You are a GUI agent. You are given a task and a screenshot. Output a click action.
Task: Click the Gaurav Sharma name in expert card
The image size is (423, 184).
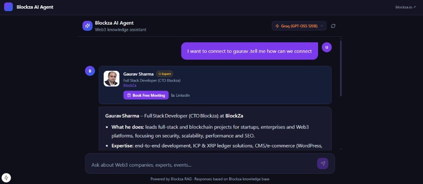138,74
